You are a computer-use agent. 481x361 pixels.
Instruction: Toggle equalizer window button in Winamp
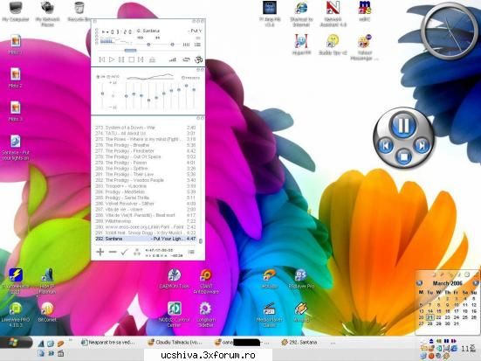tap(186, 45)
